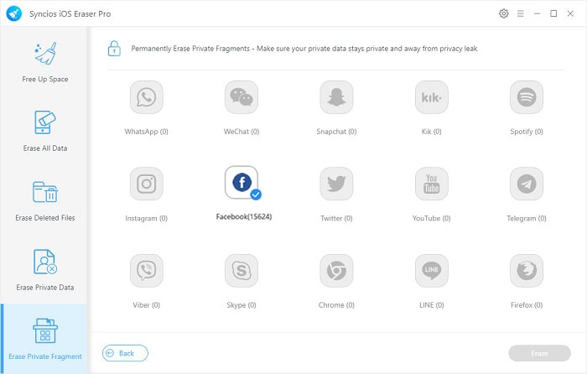Open Erase Private Data section
This screenshot has height=374, width=587.
point(45,270)
